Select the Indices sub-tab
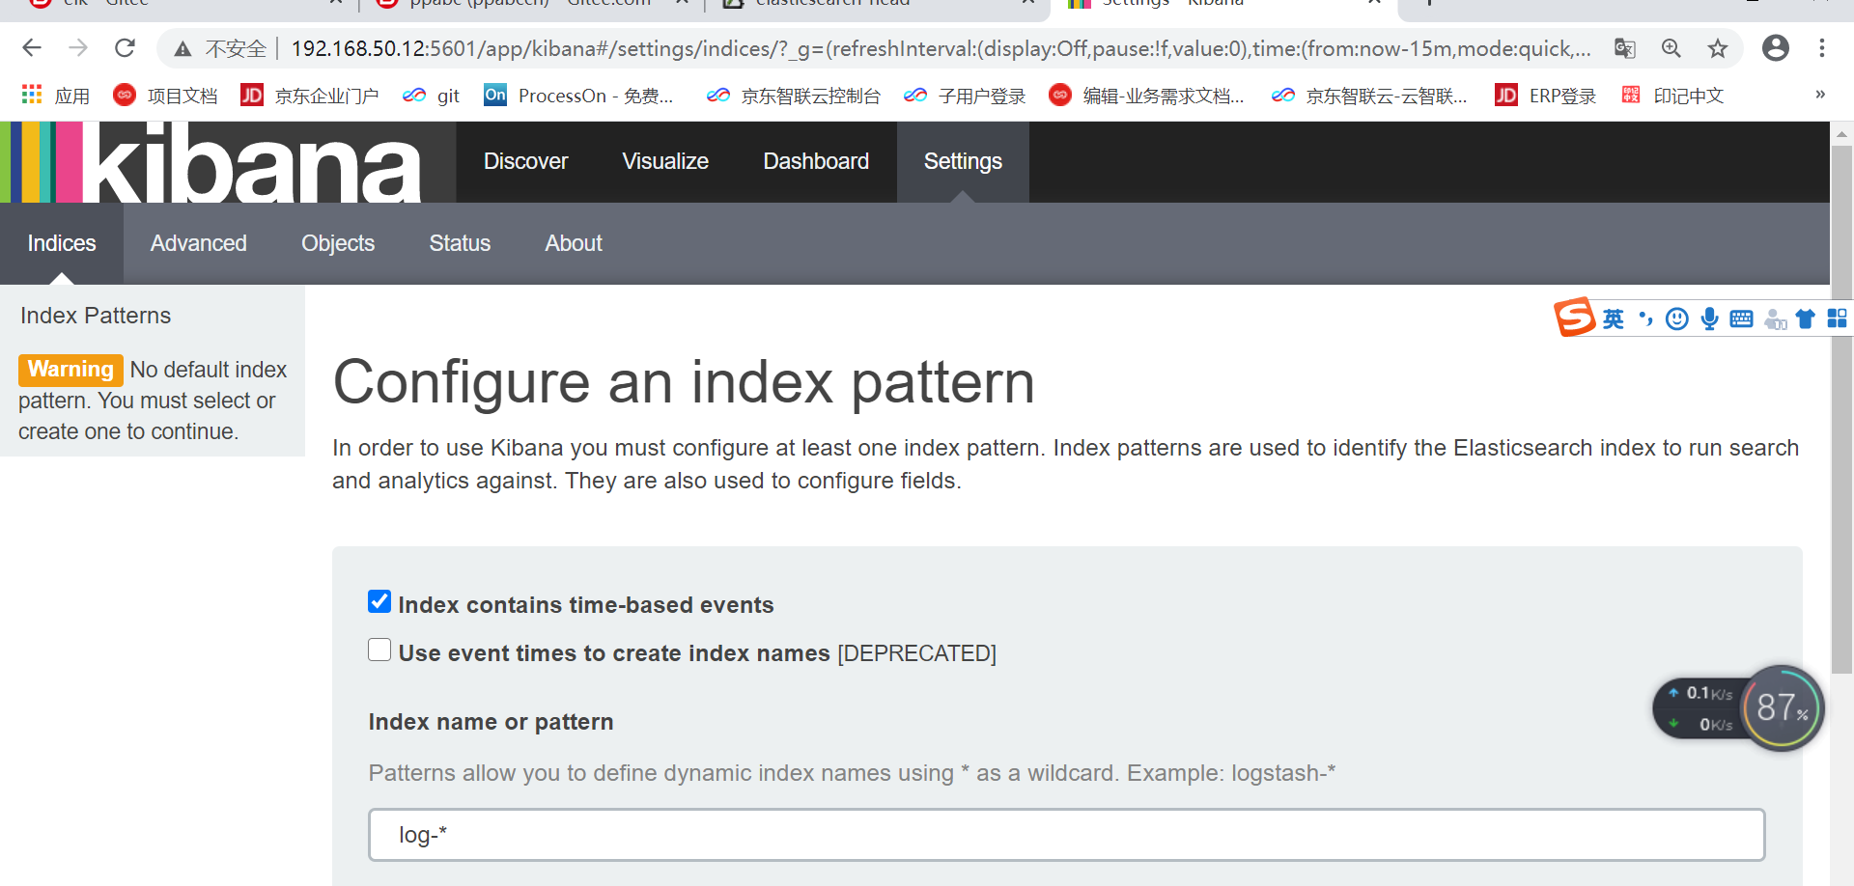This screenshot has height=886, width=1854. pos(62,243)
